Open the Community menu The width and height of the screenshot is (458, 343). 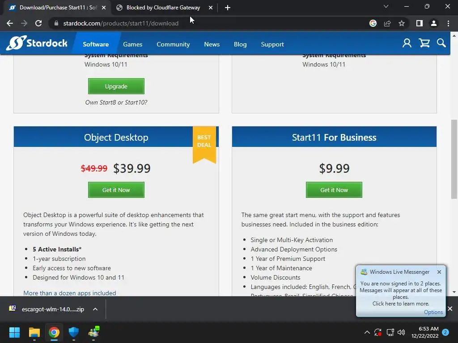(173, 44)
